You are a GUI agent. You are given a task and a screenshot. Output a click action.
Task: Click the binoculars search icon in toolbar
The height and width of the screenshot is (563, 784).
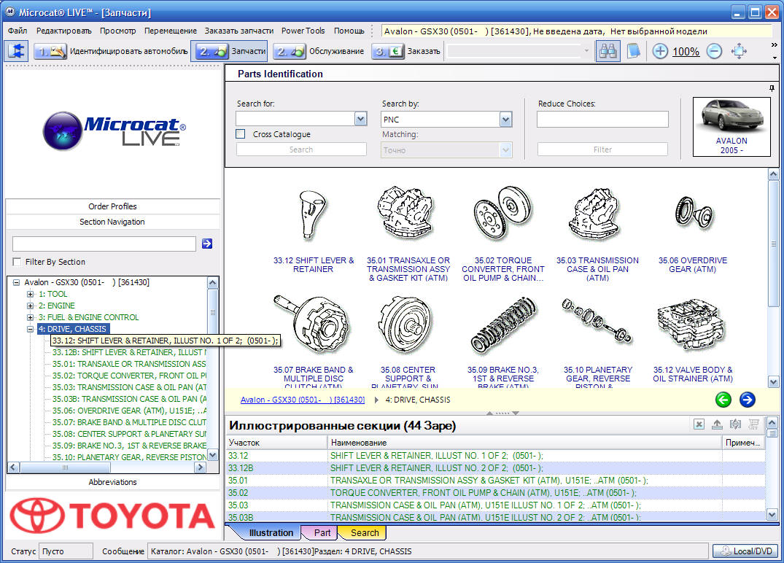[607, 51]
